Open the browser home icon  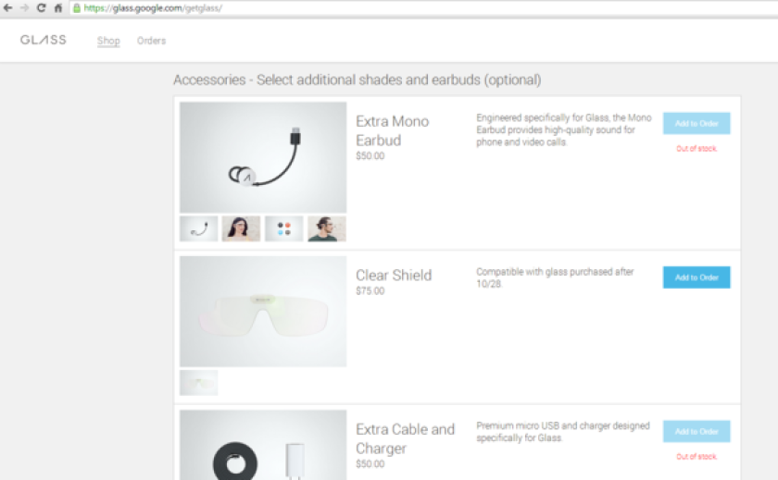click(58, 8)
